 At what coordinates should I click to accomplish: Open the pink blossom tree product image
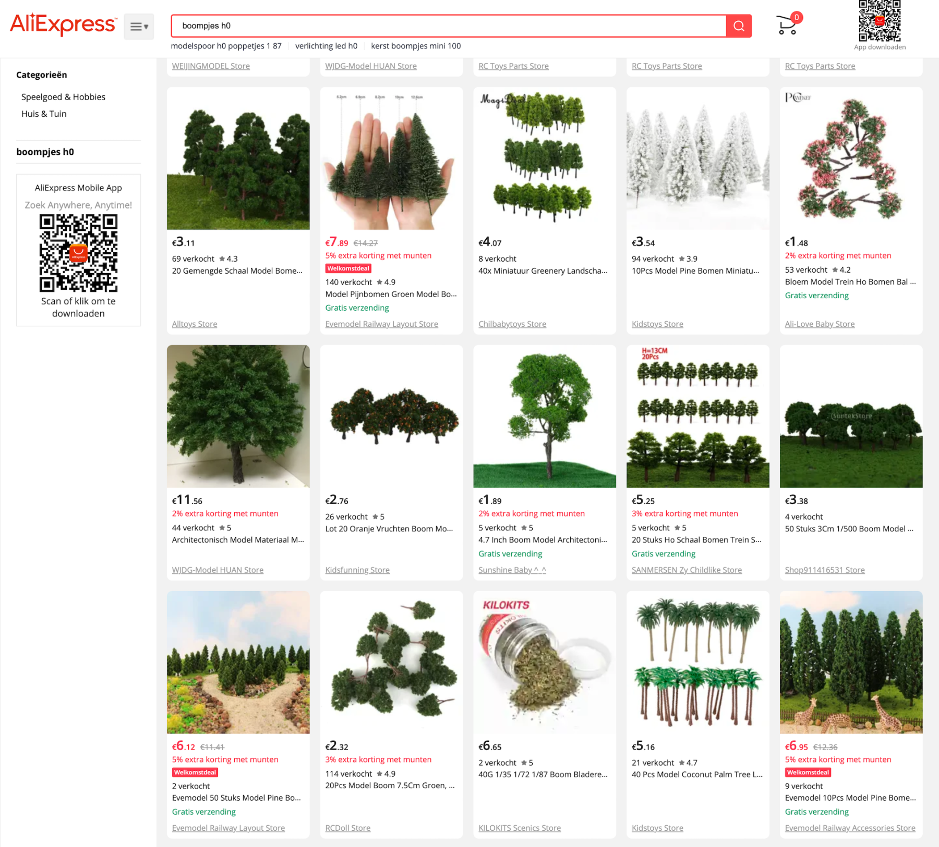(x=851, y=158)
